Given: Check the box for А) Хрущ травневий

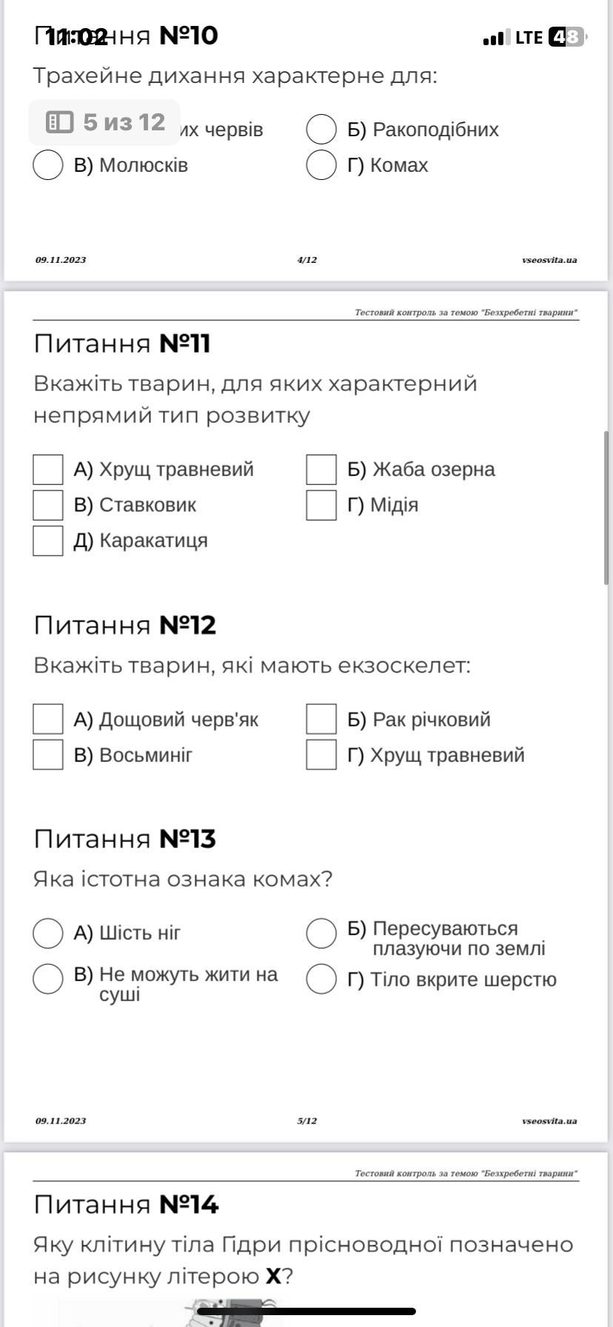Looking at the screenshot, I should coord(48,469).
